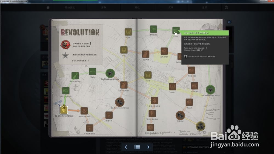
Task: Click the three-star 四季公寓 node
Action: (x=201, y=126)
